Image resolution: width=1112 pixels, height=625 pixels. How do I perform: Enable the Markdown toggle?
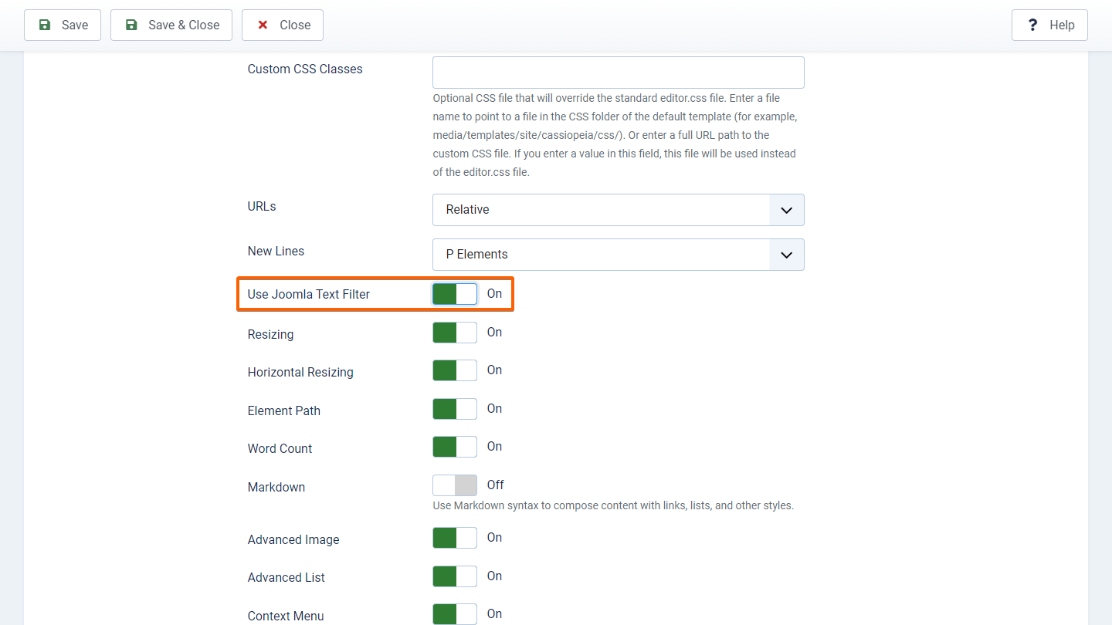coord(455,485)
